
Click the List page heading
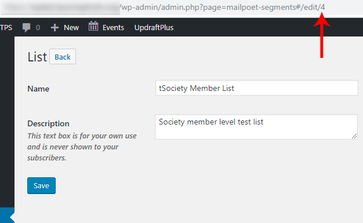[x=37, y=57]
